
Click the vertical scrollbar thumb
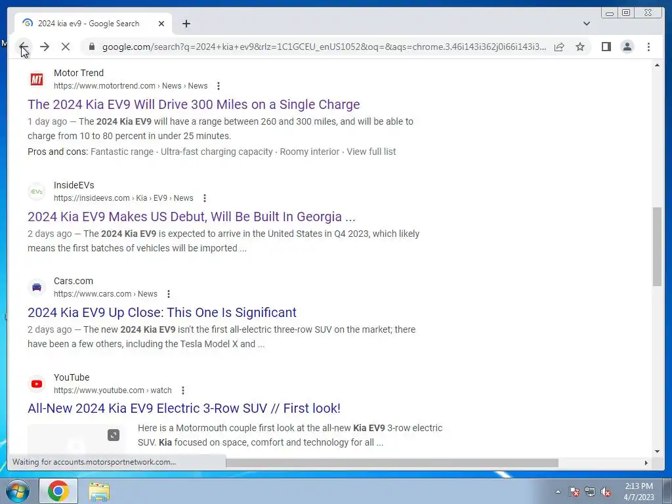[657, 247]
